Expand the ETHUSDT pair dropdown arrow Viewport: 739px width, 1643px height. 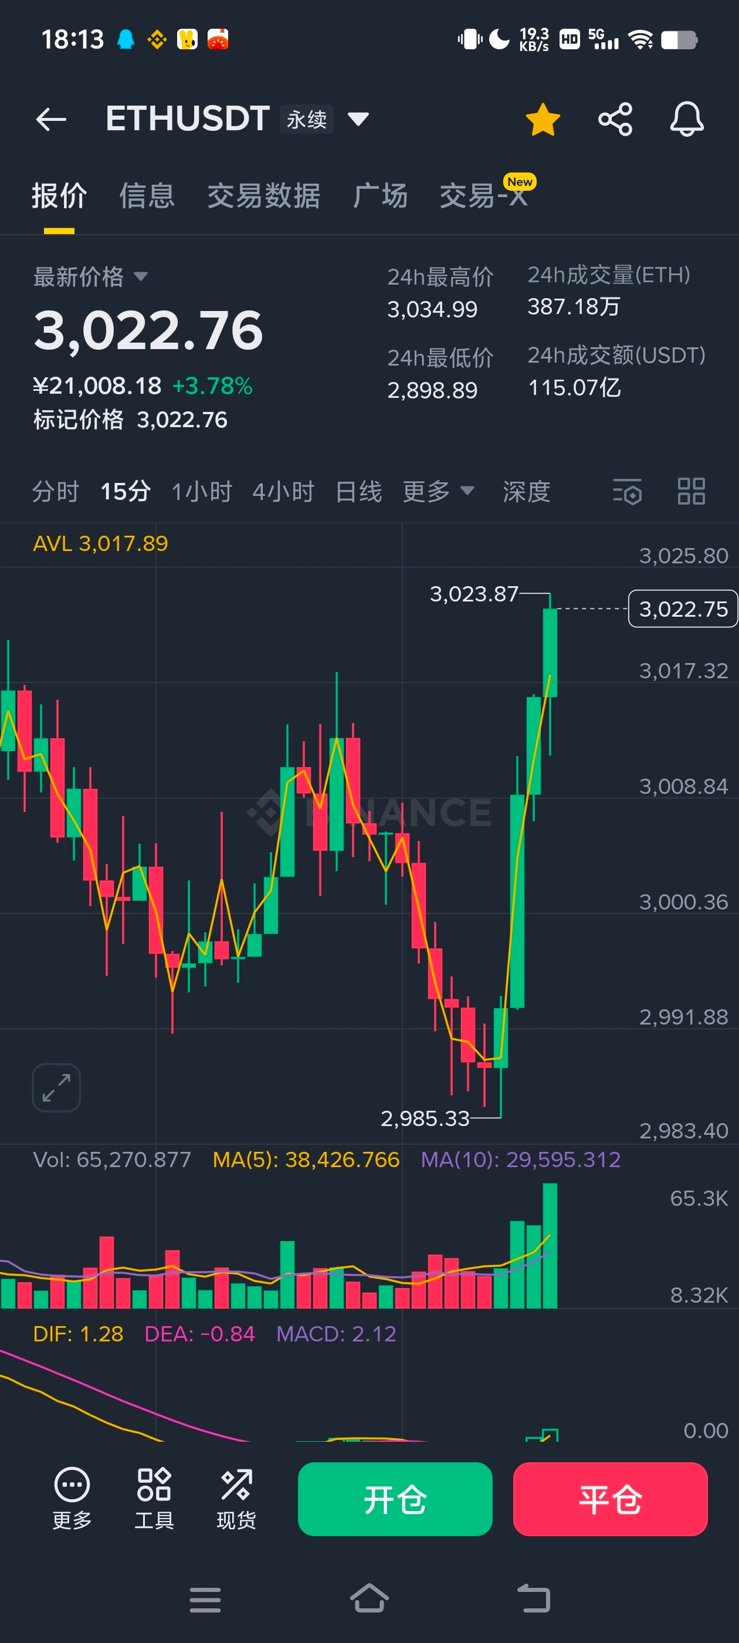click(x=358, y=119)
